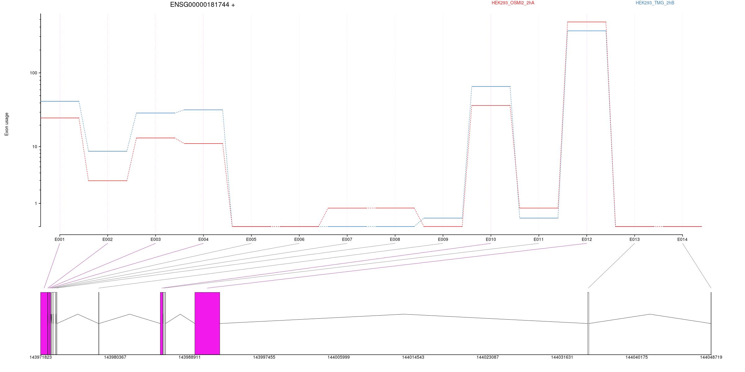Select the ENSG00000181744 + gene title
This screenshot has width=745, height=372.
click(202, 5)
